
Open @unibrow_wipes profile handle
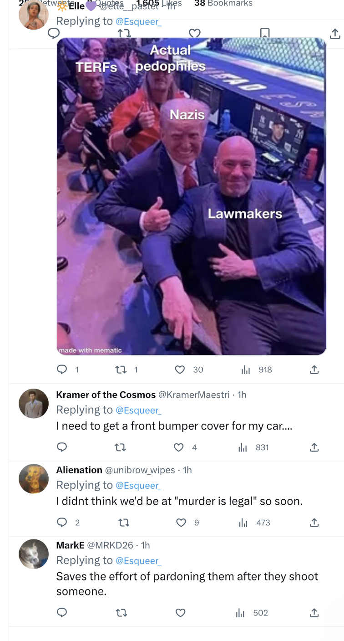coord(140,470)
